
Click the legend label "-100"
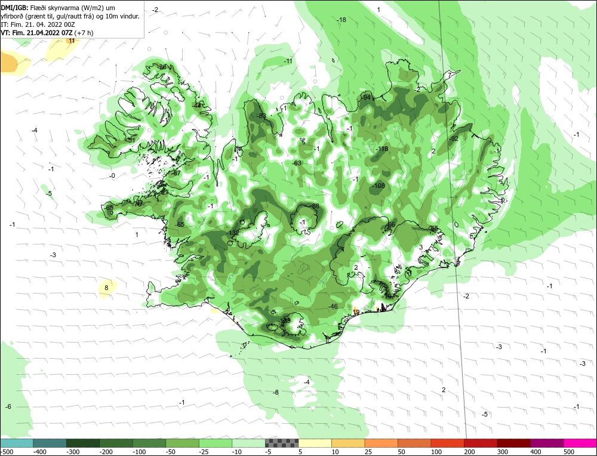(139, 452)
